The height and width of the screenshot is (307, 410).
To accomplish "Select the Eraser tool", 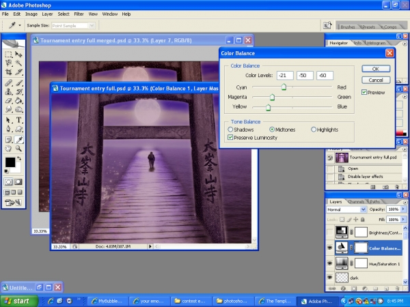I will pyautogui.click(x=8, y=100).
